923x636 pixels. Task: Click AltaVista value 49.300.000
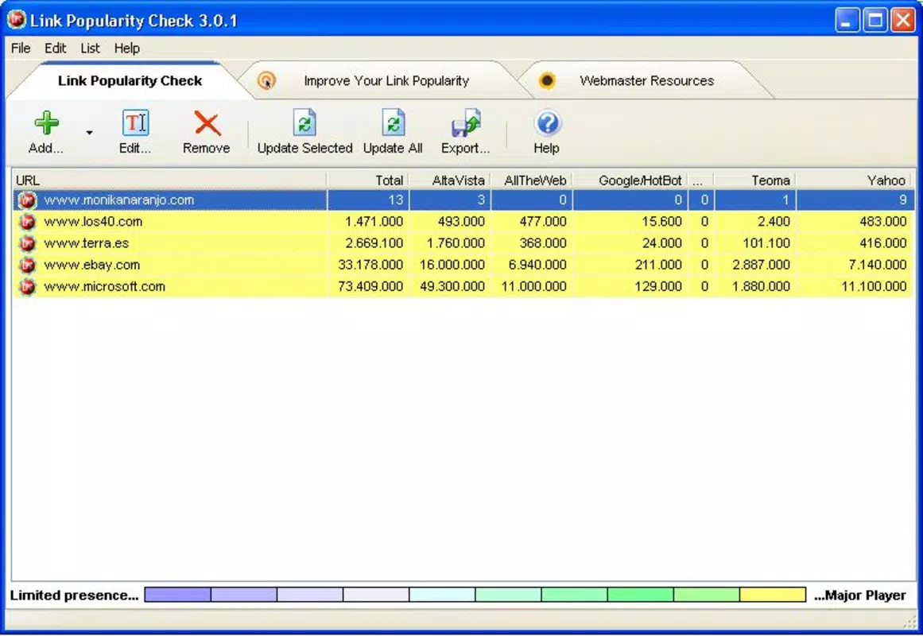[452, 287]
